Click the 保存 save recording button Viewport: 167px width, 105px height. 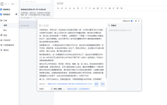[x=103, y=84]
